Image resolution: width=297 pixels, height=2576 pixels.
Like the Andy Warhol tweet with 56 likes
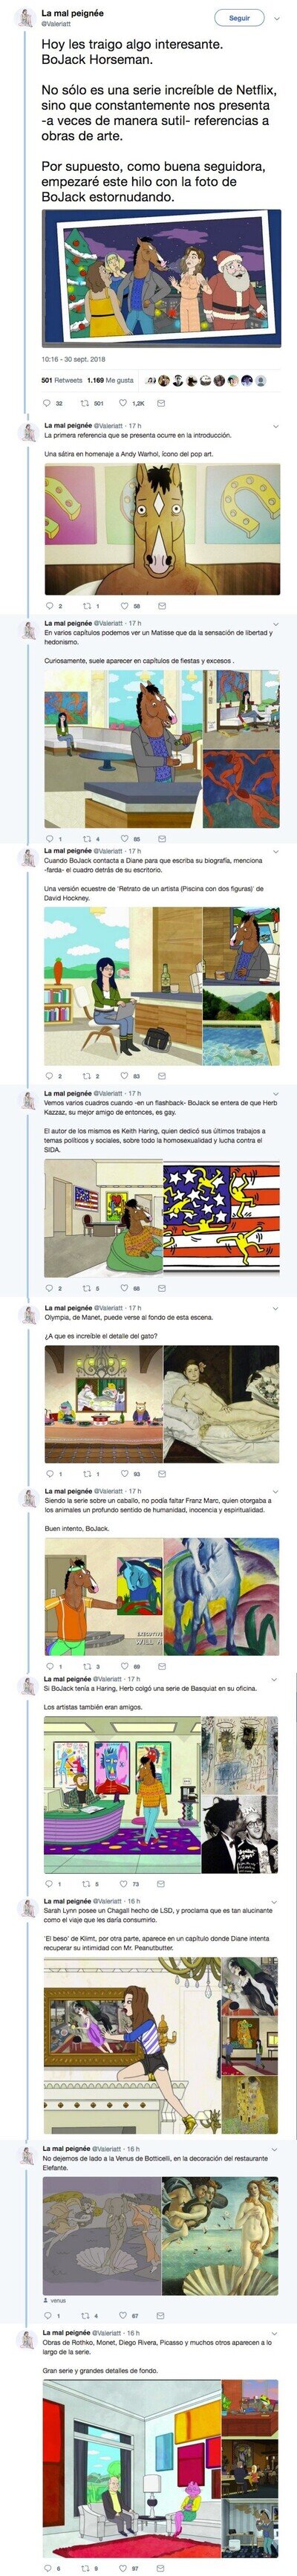click(130, 606)
